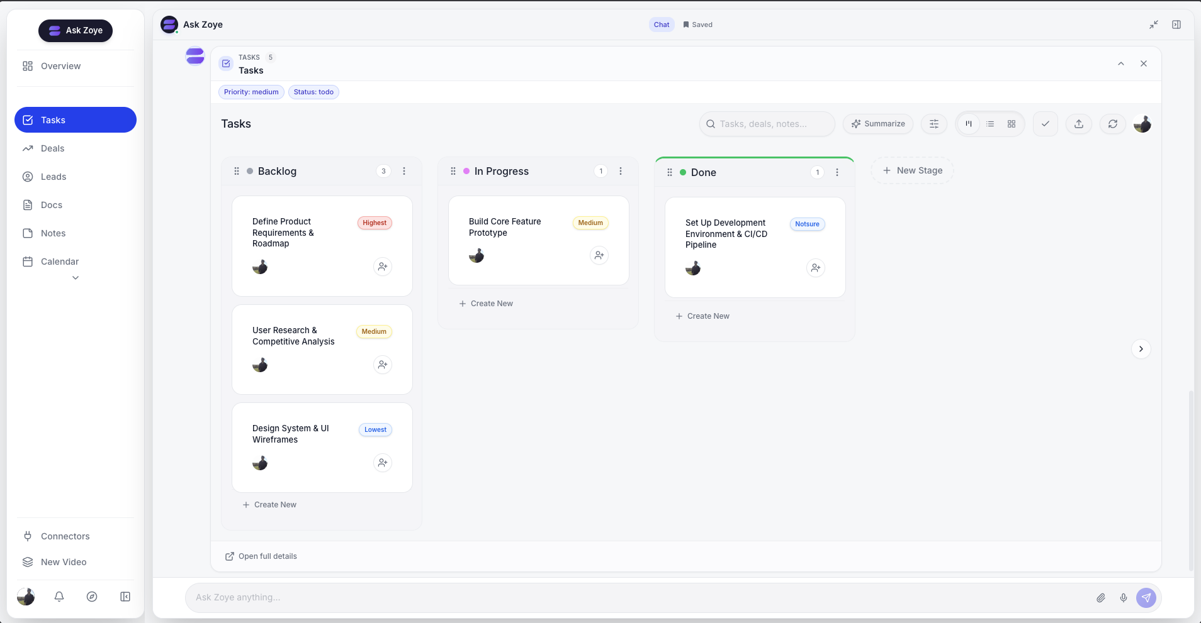The width and height of the screenshot is (1201, 623).
Task: Click the Ask Zoye button
Action: tap(76, 30)
